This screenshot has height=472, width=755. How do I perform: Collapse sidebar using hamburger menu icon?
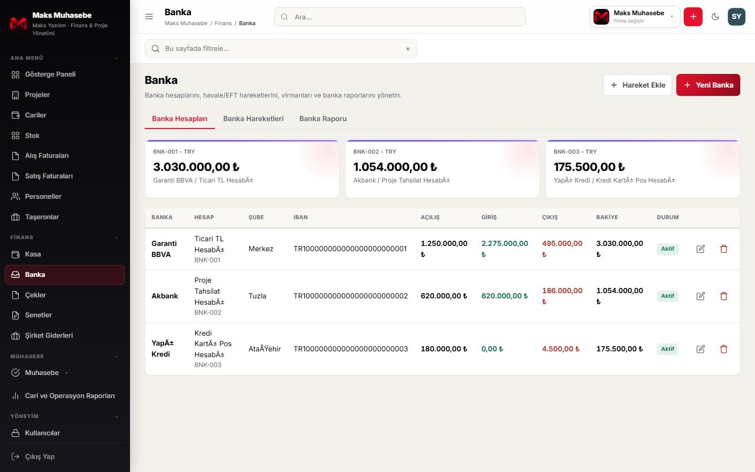[149, 17]
